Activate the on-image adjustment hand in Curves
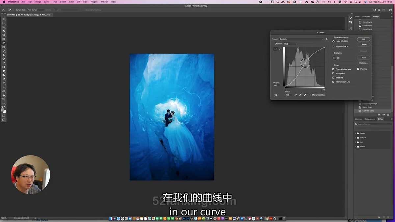 click(x=275, y=95)
